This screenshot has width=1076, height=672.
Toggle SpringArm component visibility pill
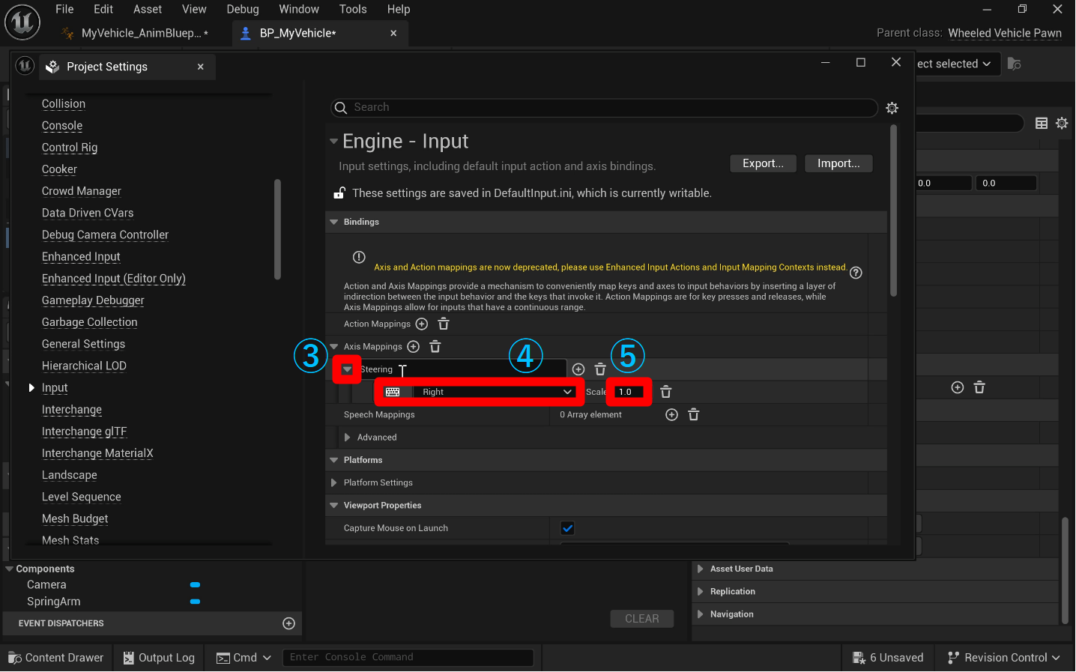pos(196,602)
